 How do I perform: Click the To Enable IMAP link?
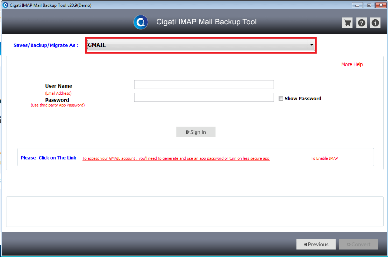[325, 158]
